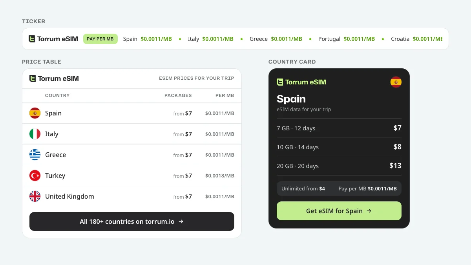This screenshot has width=471, height=265.
Task: Click the from $7 price in the Spain row
Action: pos(183,113)
